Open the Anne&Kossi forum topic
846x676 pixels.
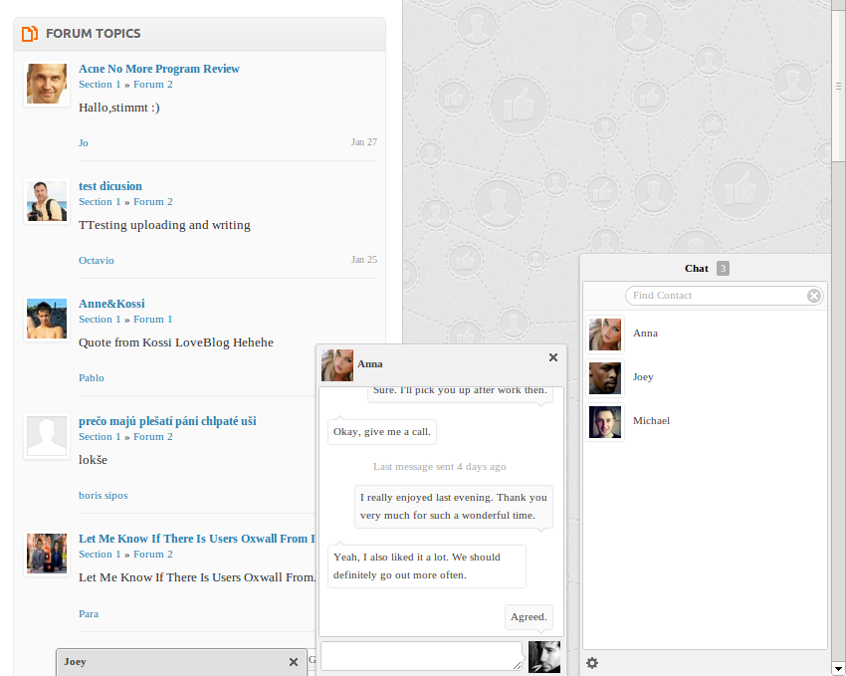[111, 304]
